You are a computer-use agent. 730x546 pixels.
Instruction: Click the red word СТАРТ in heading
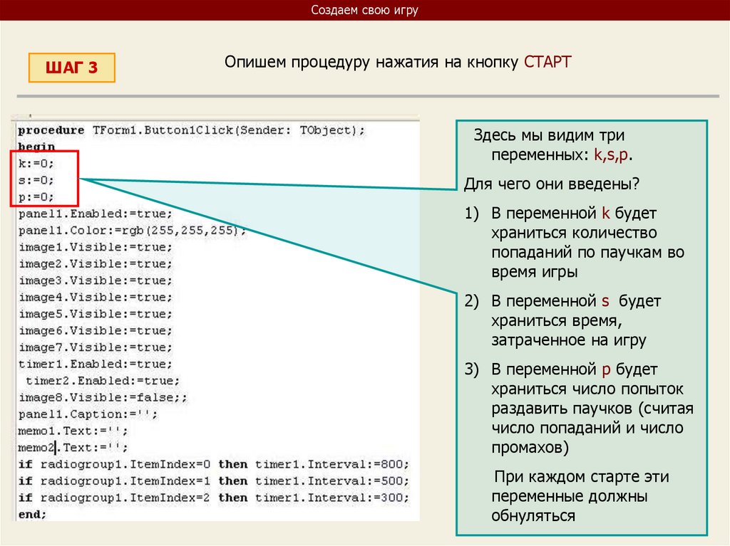coord(547,62)
